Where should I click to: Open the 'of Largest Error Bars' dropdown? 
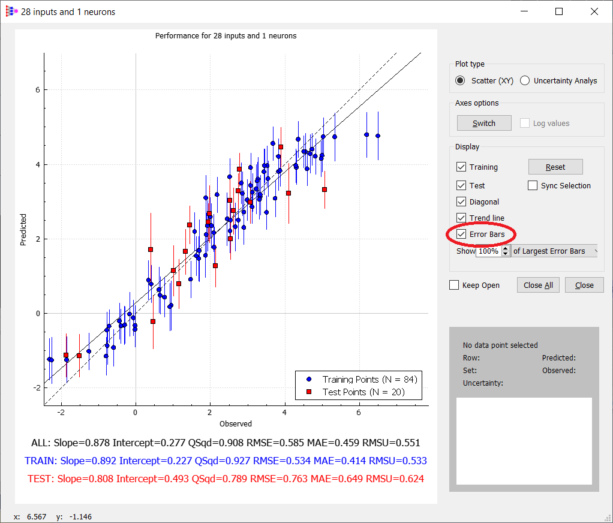click(x=555, y=251)
